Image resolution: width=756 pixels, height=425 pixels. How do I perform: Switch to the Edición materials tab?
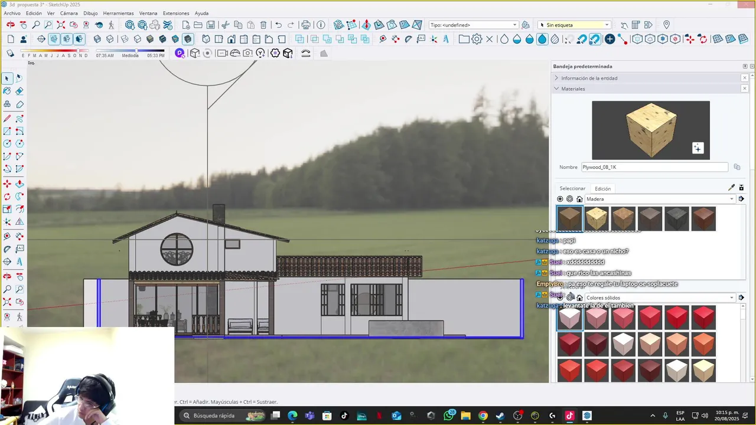point(602,188)
